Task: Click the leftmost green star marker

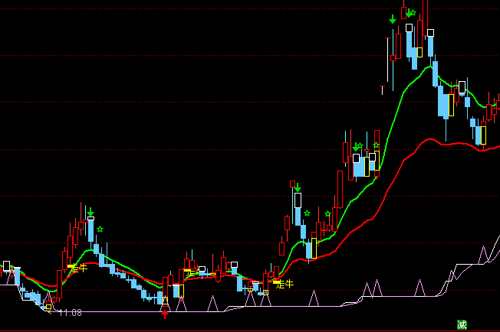Action: point(100,228)
